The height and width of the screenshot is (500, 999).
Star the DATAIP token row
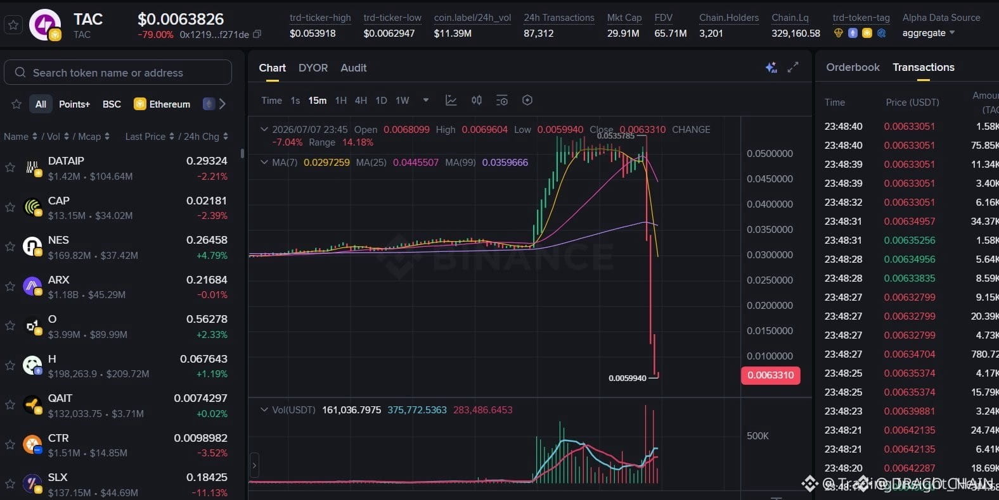pyautogui.click(x=10, y=168)
